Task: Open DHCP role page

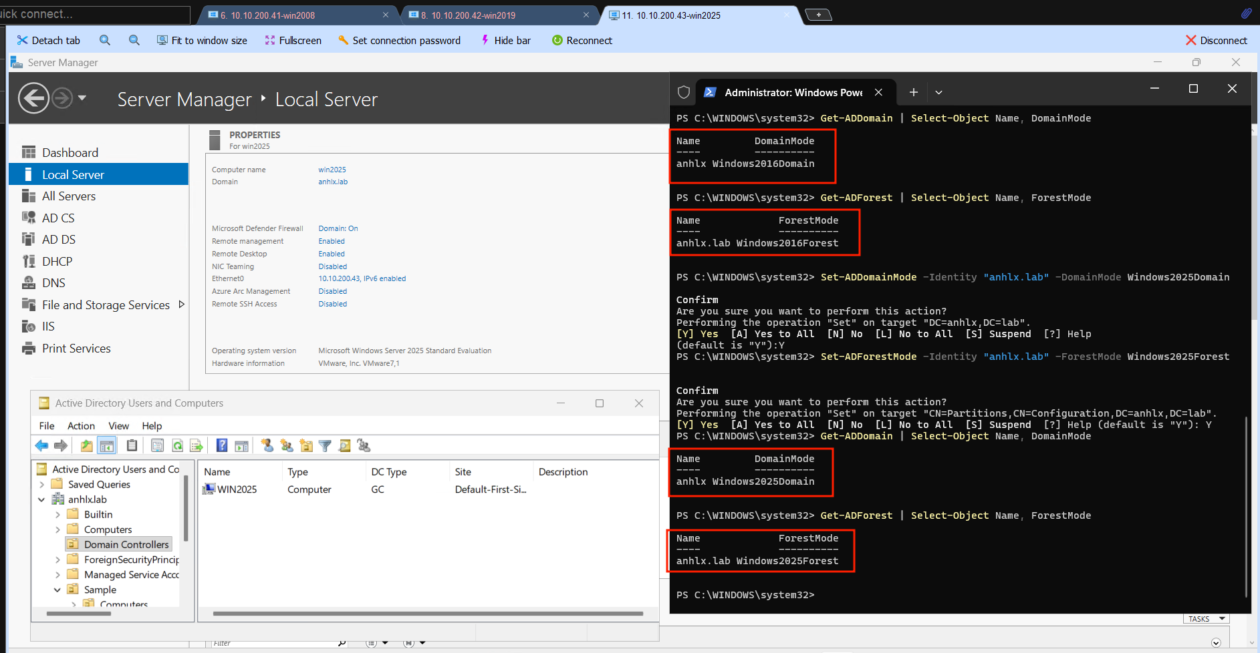Action: (57, 262)
